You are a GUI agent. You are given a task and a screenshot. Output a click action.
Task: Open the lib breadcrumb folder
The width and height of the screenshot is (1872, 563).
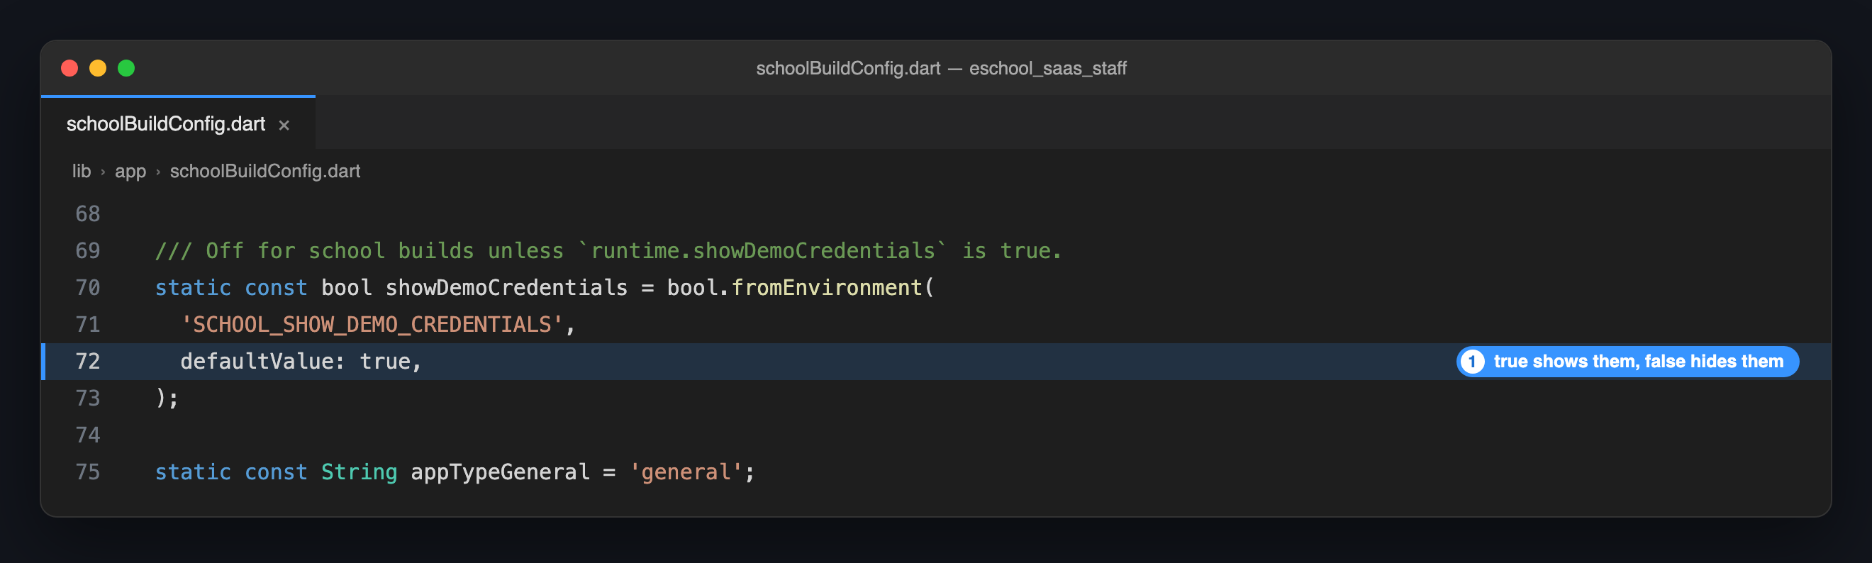point(82,172)
